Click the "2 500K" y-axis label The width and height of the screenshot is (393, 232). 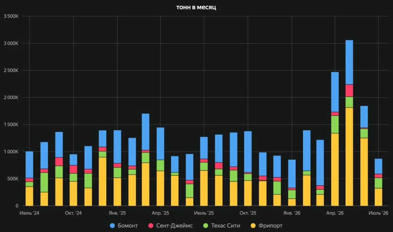(x=11, y=70)
